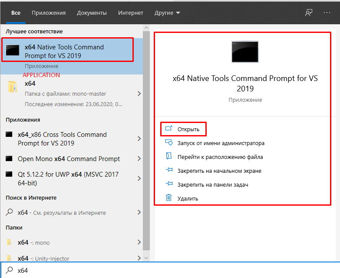This screenshot has height=278, width=340.
Task: Expand the x64_x86 Cross Tools result arrow
Action: [x=139, y=139]
